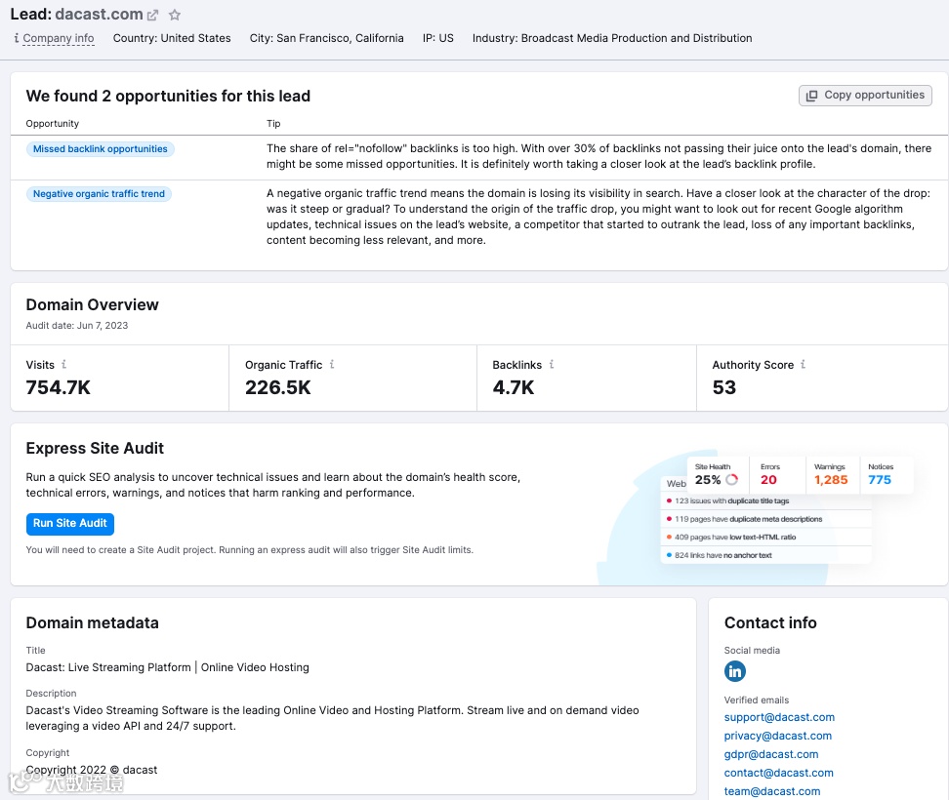This screenshot has height=800, width=949.
Task: Click the Tip column header
Action: [273, 123]
